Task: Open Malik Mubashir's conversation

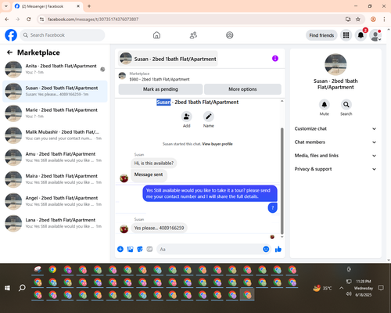Action: click(x=55, y=135)
